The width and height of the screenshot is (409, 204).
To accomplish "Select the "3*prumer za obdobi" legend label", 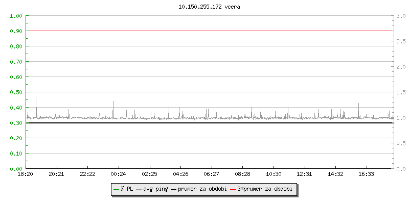I will point(265,189).
